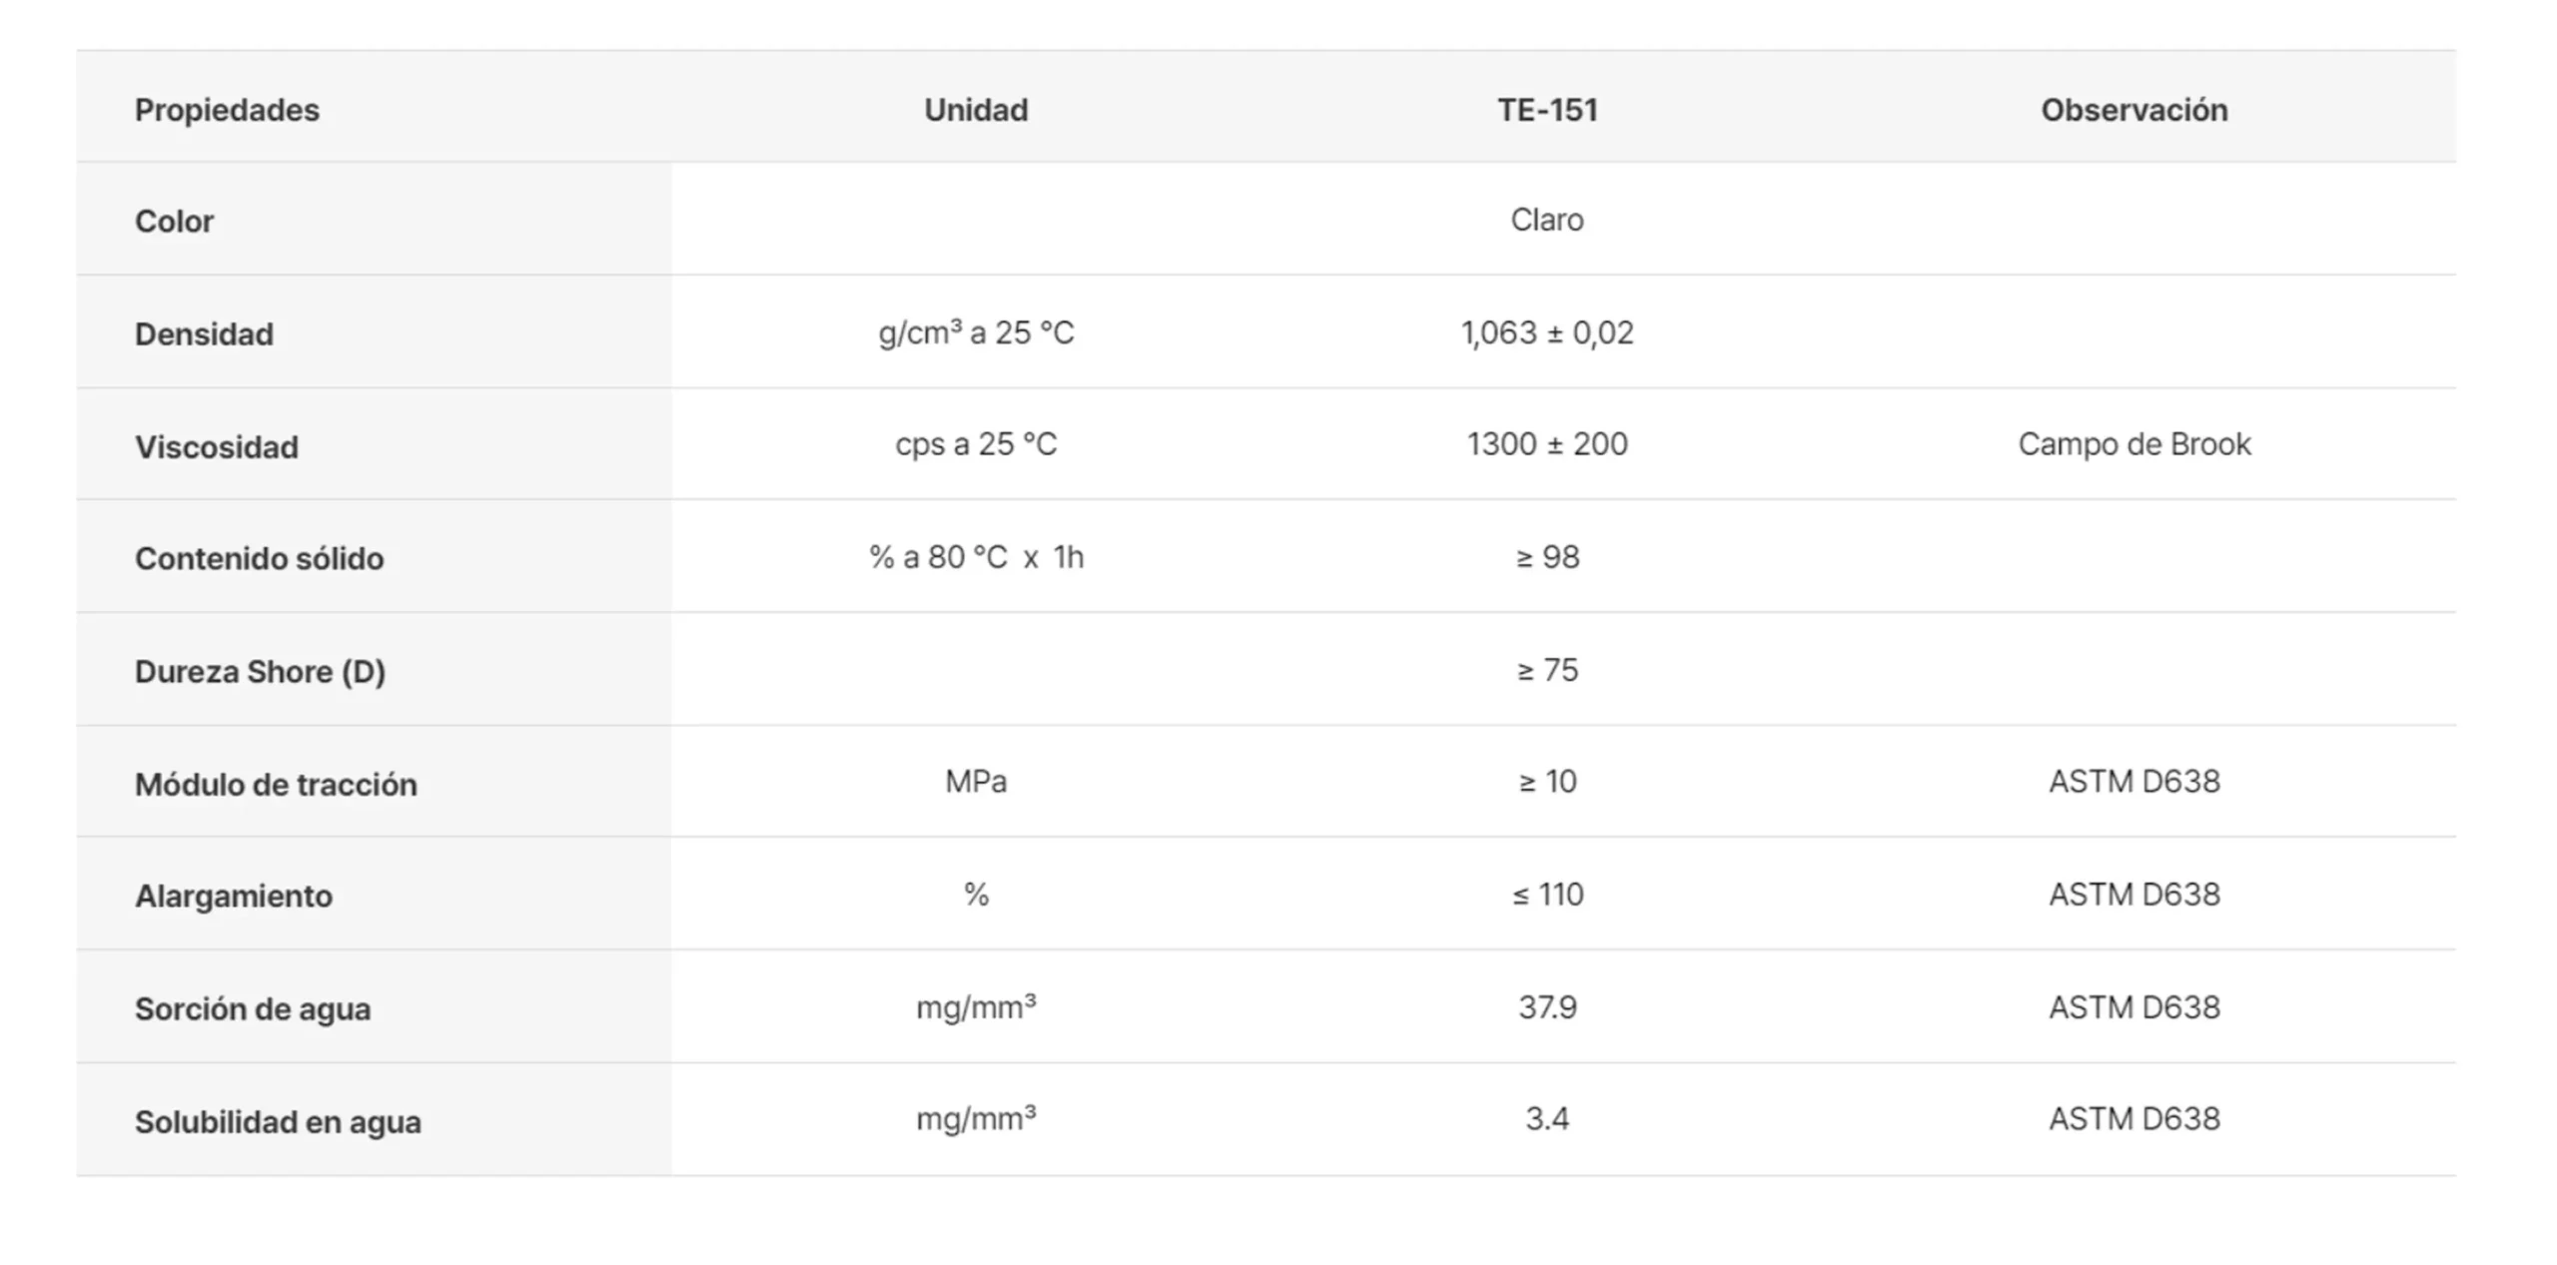Click the Solubilidad en agua label

(x=278, y=1121)
